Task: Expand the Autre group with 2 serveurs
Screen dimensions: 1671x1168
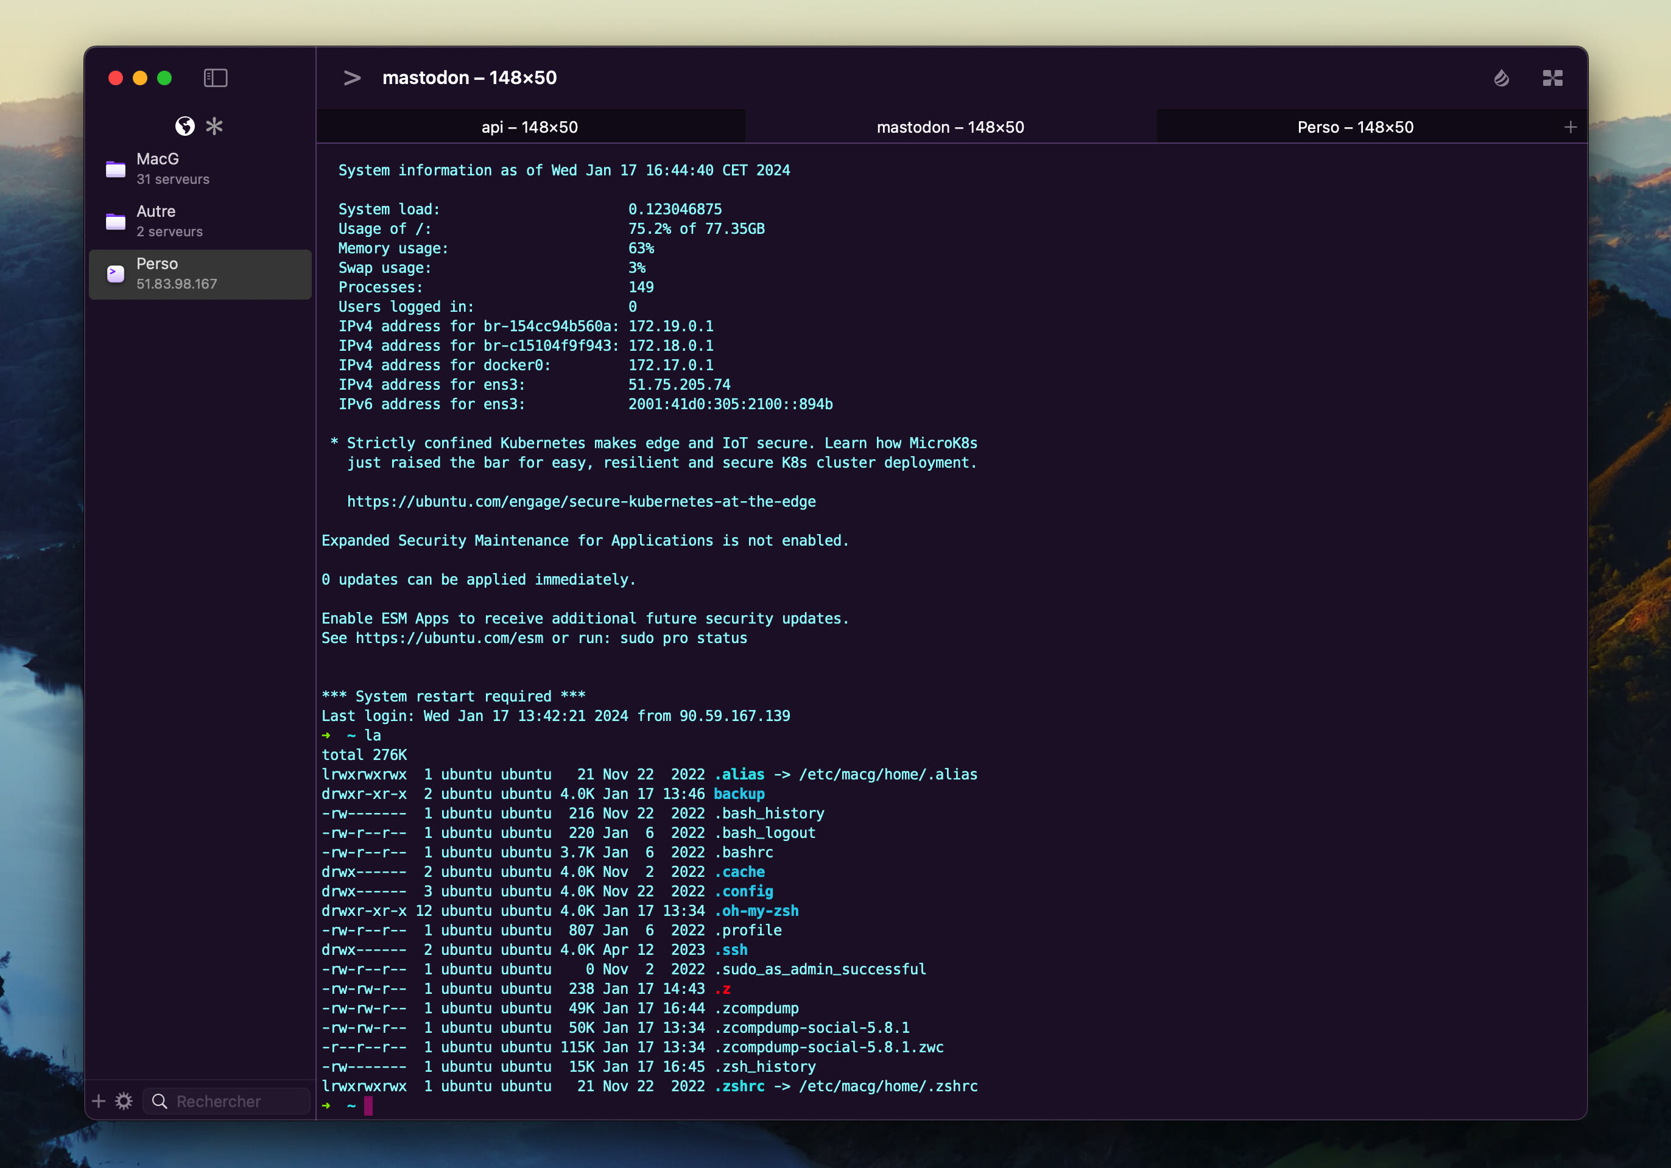Action: [x=169, y=220]
